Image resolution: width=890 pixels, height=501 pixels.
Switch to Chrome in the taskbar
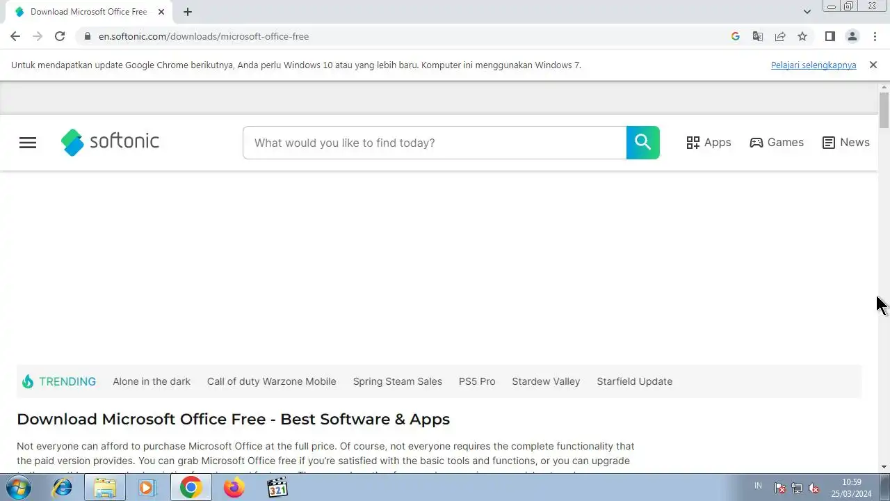click(191, 488)
